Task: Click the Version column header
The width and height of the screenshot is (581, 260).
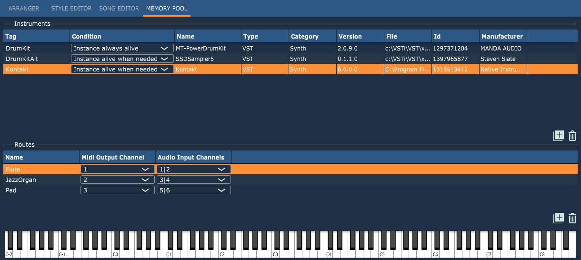Action: coord(361,36)
